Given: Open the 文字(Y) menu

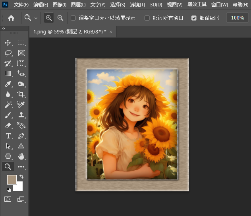Looking at the screenshot, I should 98,5.
